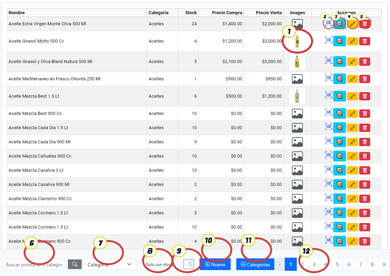This screenshot has height=276, width=390.
Task: Click barcode icon for Aceite Girasol Molto
Action: [x=328, y=41]
